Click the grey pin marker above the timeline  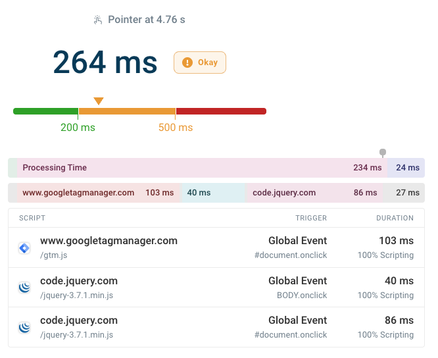click(383, 153)
